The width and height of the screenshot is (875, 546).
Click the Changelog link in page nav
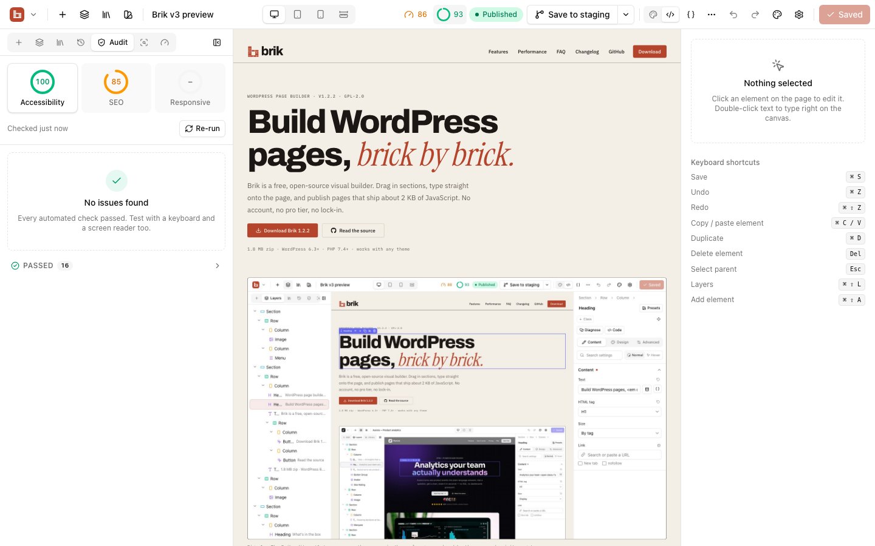coord(587,52)
